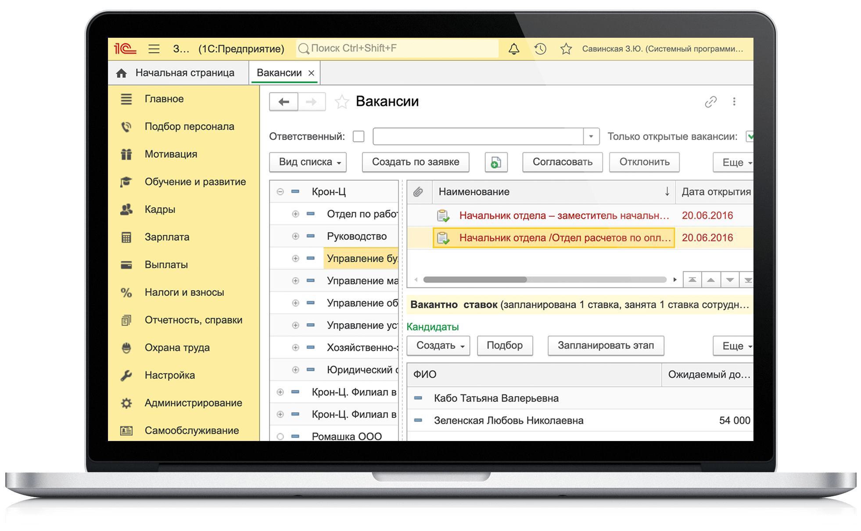Image resolution: width=861 pixels, height=531 pixels.
Task: Open the three-dot more options menu
Action: tap(734, 102)
